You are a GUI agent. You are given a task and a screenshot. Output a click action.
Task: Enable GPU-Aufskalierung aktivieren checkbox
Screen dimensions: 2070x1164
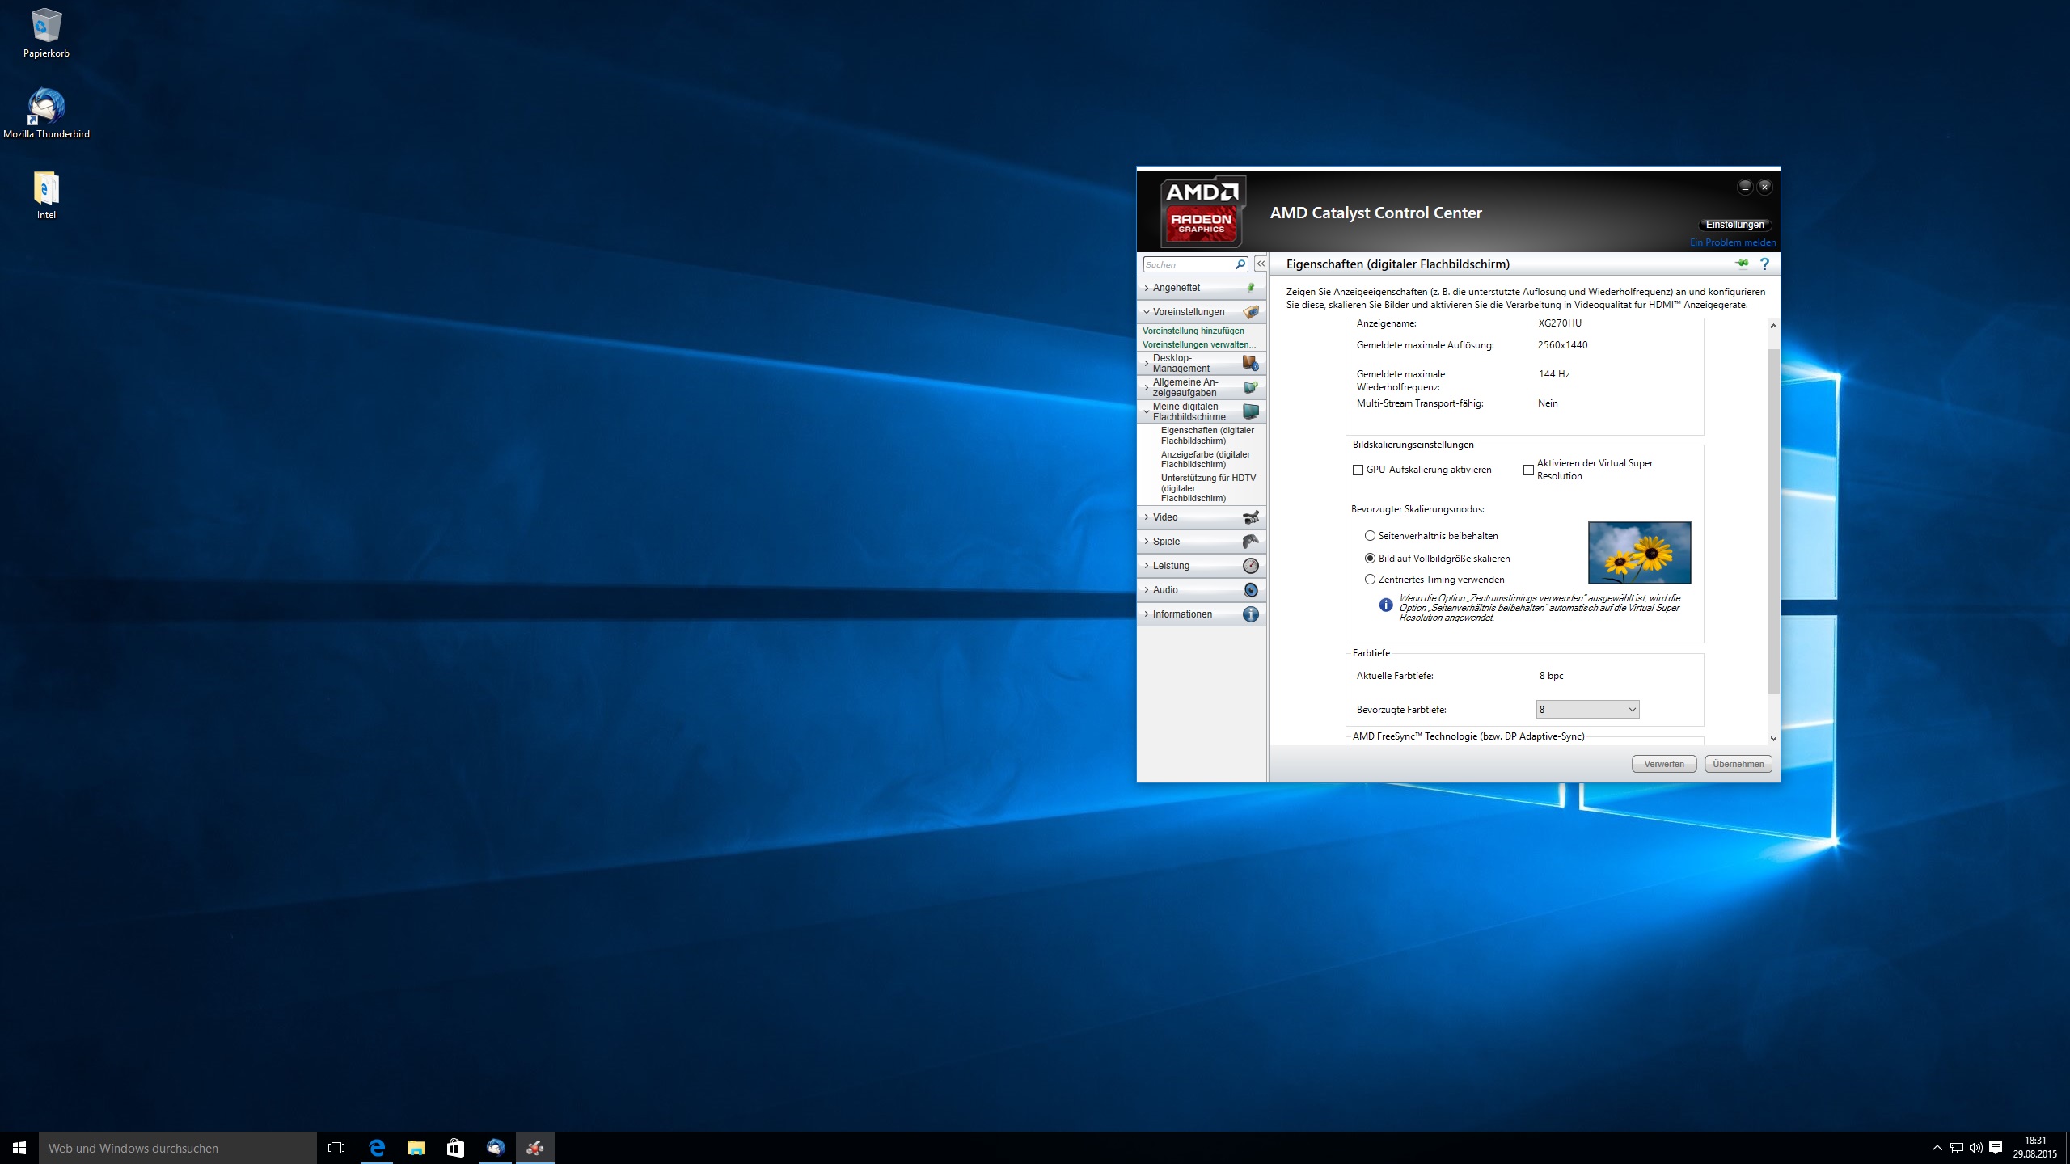[x=1358, y=470]
